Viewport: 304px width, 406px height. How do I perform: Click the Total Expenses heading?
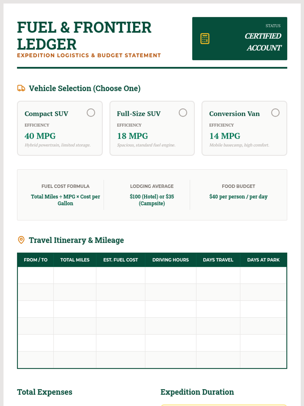point(45,392)
